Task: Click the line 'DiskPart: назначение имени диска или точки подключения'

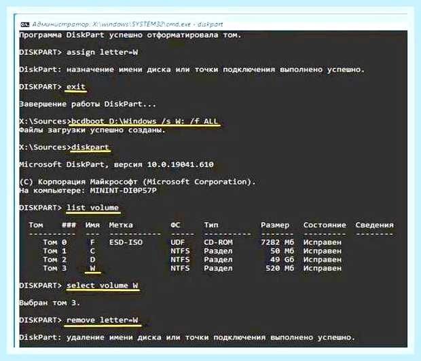Action: pos(191,69)
